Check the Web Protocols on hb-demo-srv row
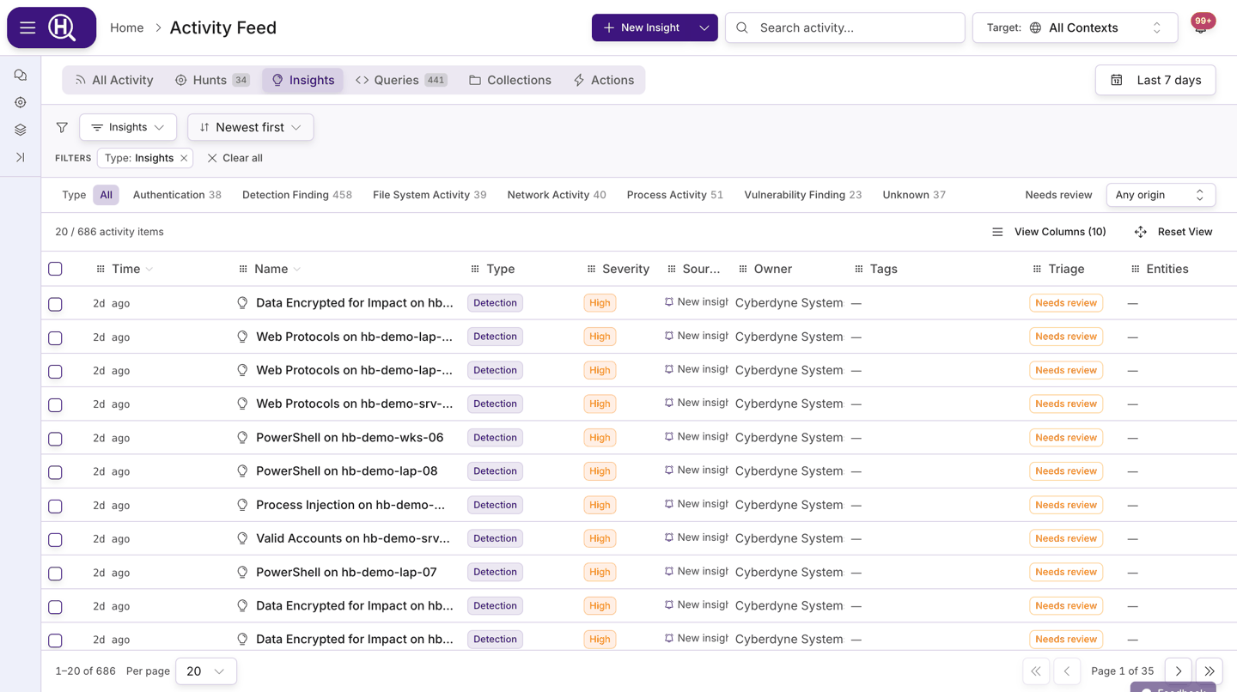The width and height of the screenshot is (1237, 692). point(55,404)
